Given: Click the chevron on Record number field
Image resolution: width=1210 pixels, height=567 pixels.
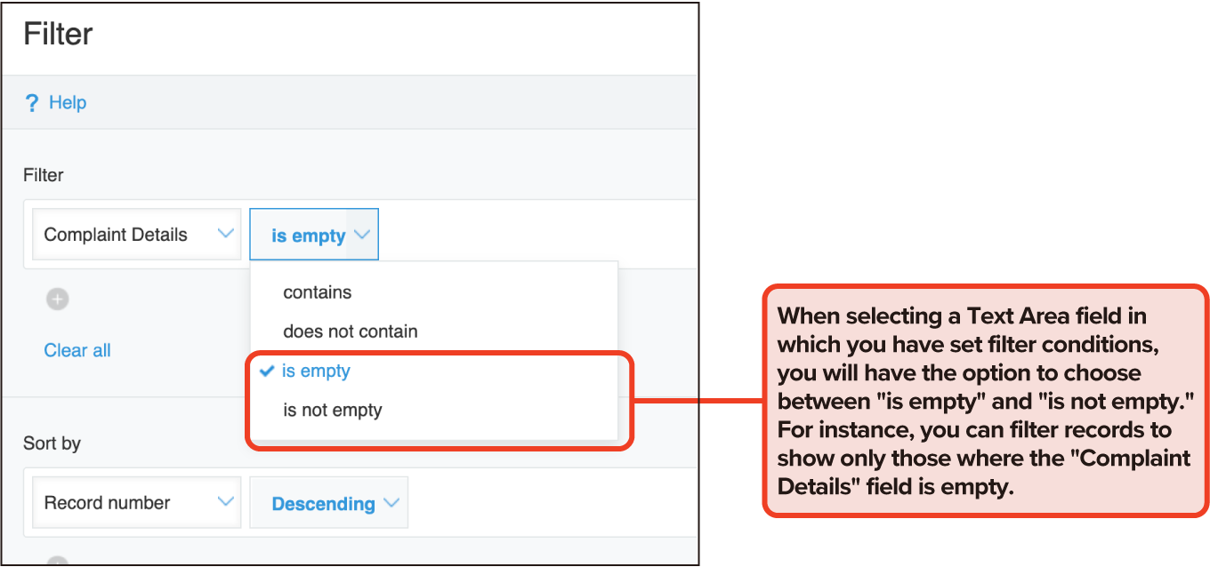Looking at the screenshot, I should (x=225, y=502).
